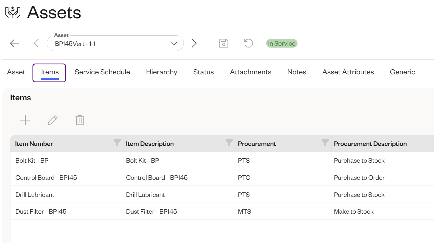Click the undo revert icon
434x243 pixels.
pos(248,43)
